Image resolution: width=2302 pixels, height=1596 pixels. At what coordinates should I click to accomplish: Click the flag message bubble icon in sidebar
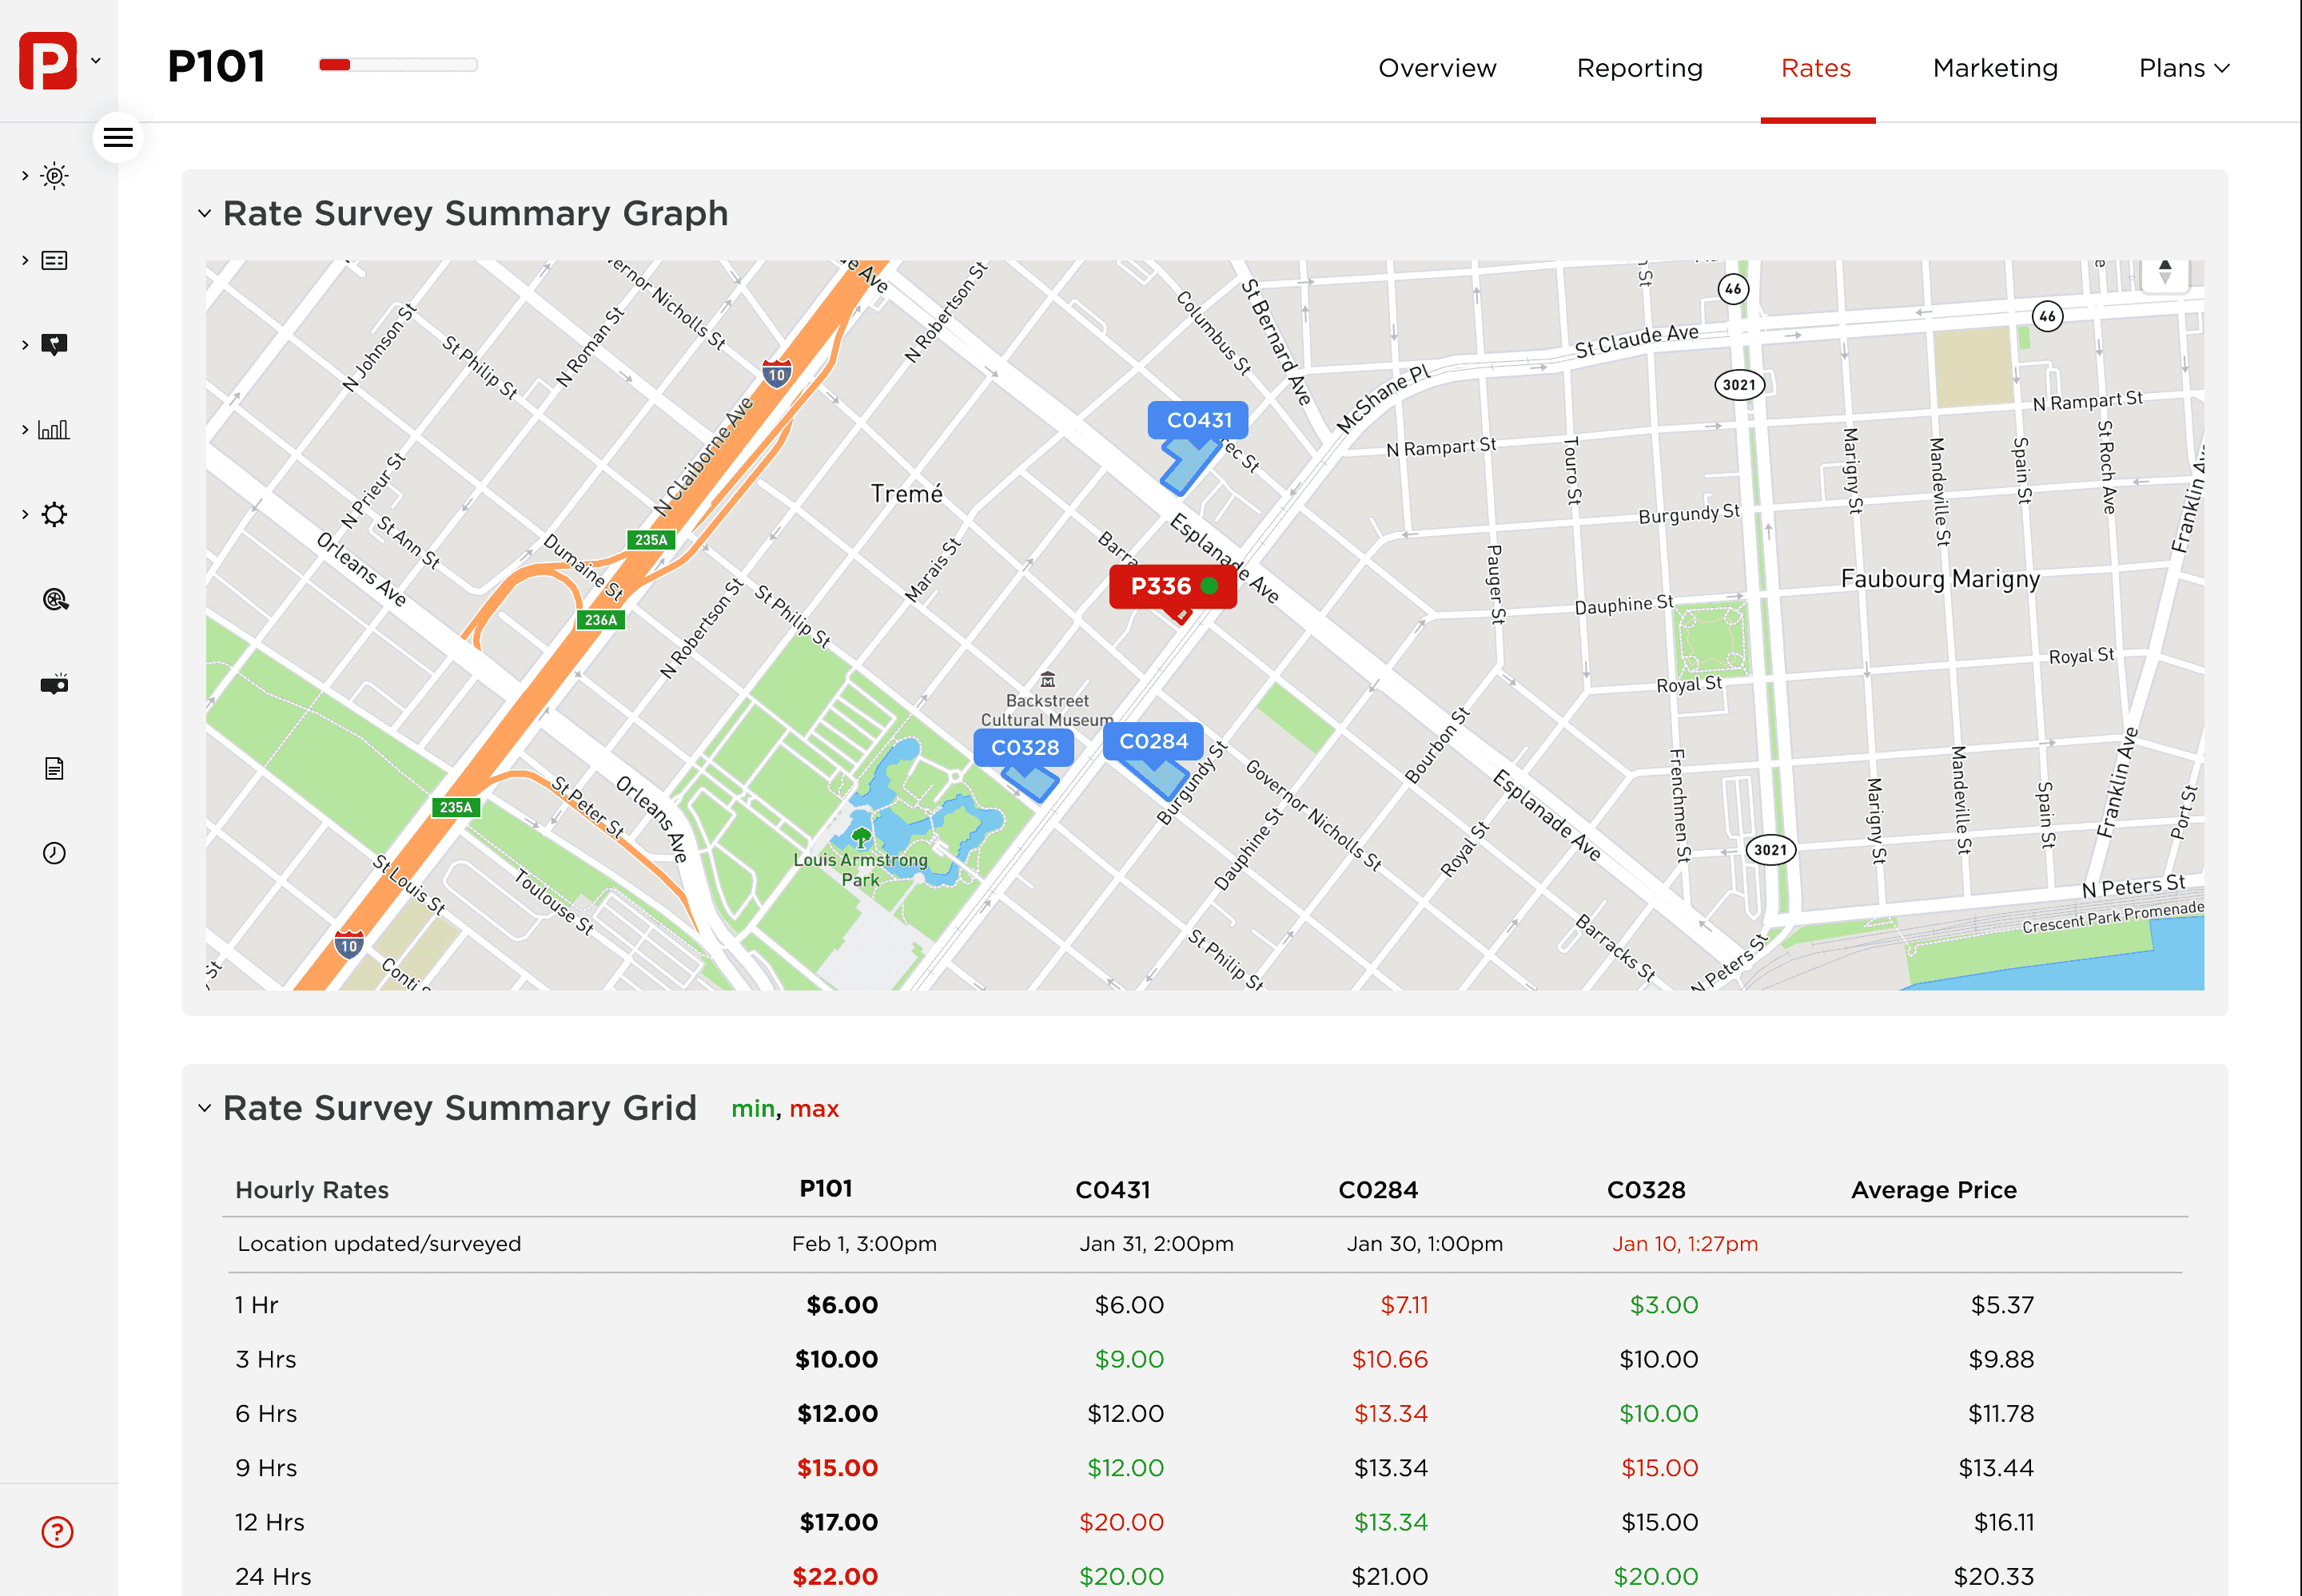point(54,345)
